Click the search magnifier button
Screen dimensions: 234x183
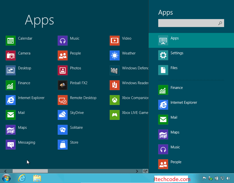220,23
